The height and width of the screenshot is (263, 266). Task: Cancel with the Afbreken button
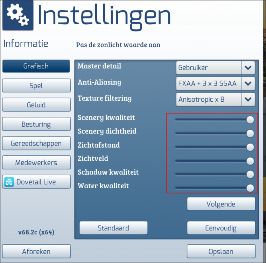[x=36, y=251]
